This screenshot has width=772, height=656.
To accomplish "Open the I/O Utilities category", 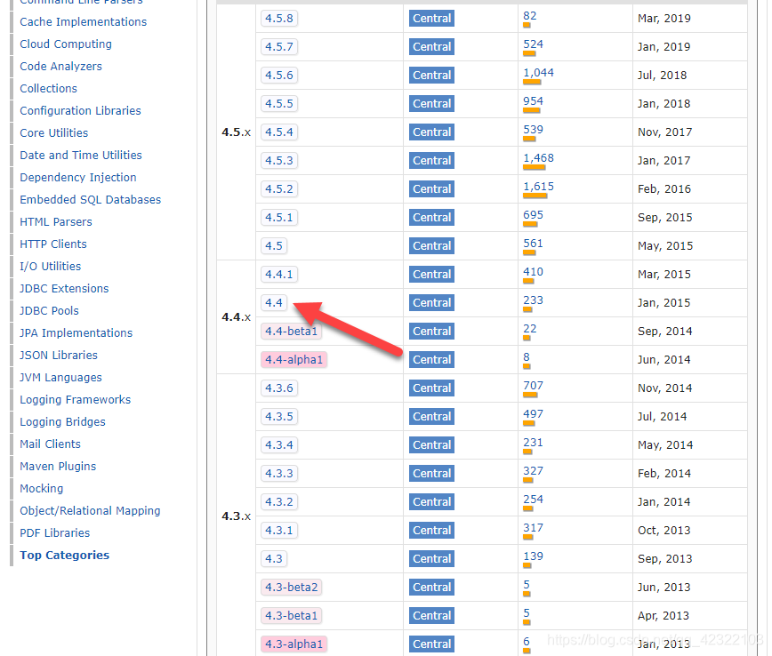I will pos(50,267).
